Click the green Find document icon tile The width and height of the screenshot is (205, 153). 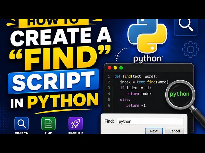click(x=48, y=124)
